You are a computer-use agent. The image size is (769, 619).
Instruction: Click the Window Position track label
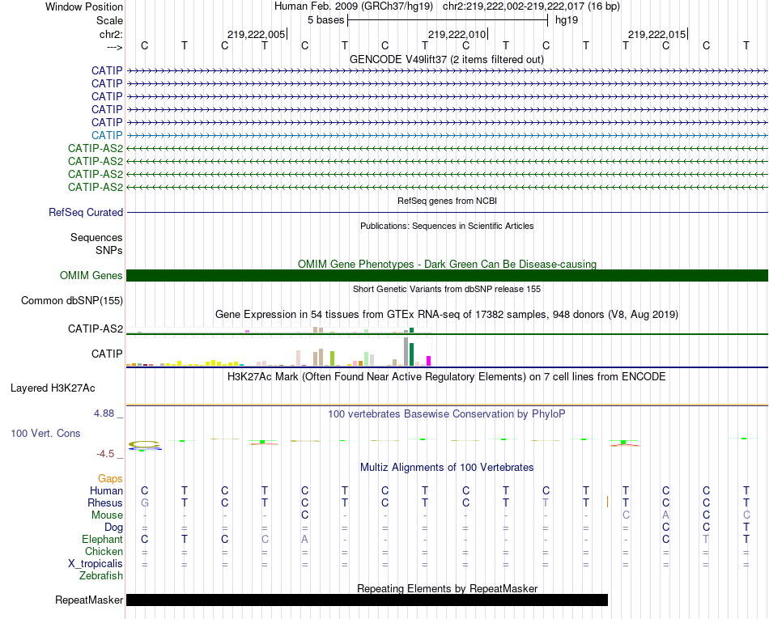tap(84, 6)
